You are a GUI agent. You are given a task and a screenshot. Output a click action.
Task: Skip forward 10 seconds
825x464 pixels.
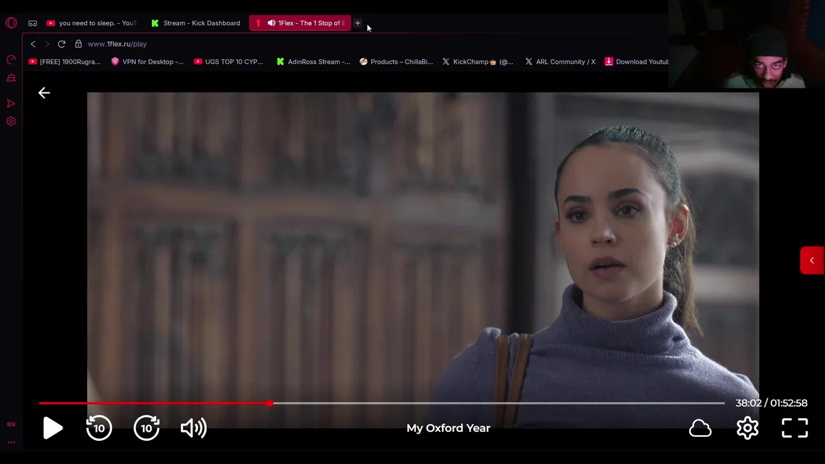[x=146, y=428]
